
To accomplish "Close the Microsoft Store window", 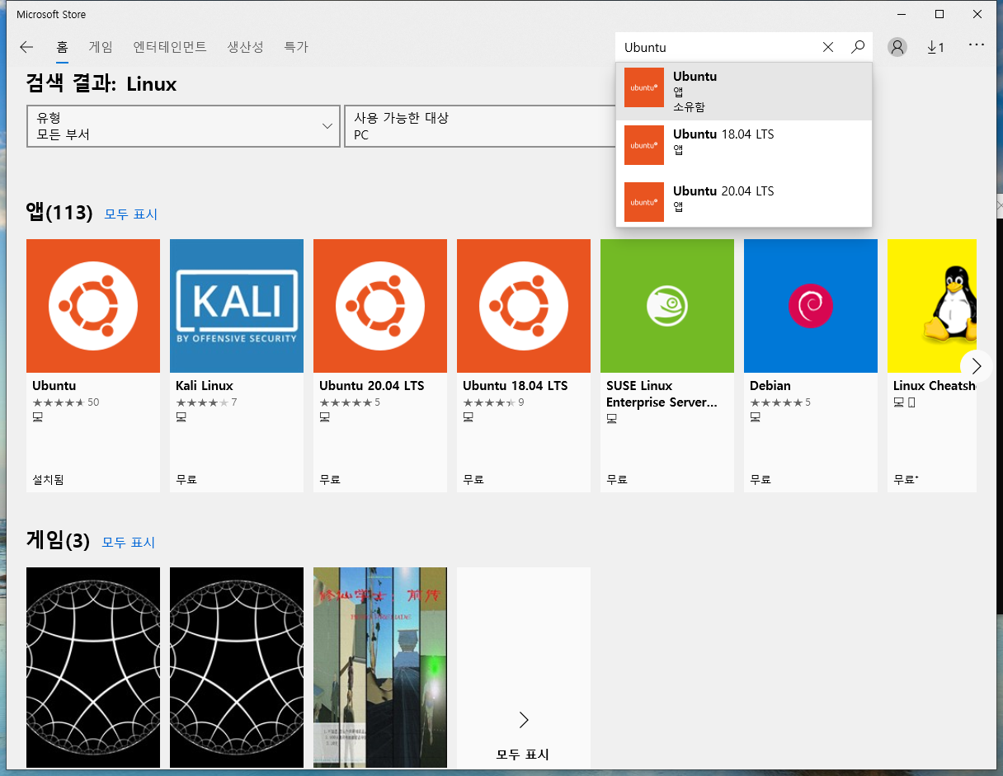I will [977, 14].
